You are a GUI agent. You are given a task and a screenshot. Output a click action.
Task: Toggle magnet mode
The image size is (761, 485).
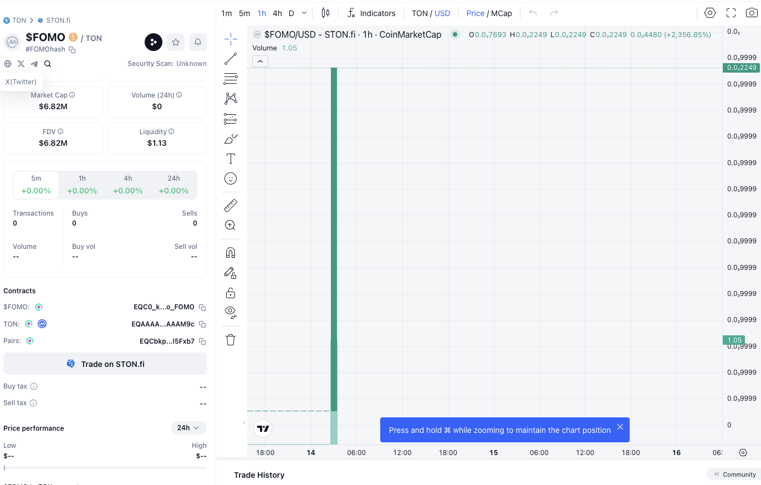[x=231, y=253]
